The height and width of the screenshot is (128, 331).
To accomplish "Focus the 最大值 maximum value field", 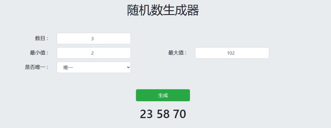I will pyautogui.click(x=232, y=53).
